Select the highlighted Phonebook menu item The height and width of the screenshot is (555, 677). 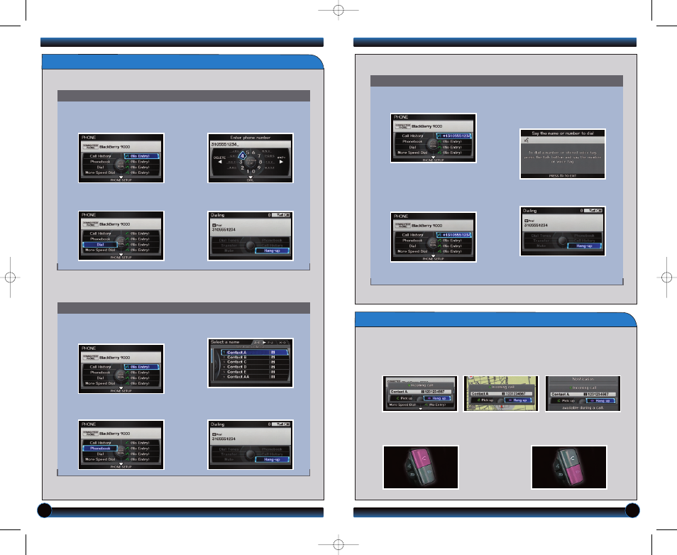click(100, 449)
